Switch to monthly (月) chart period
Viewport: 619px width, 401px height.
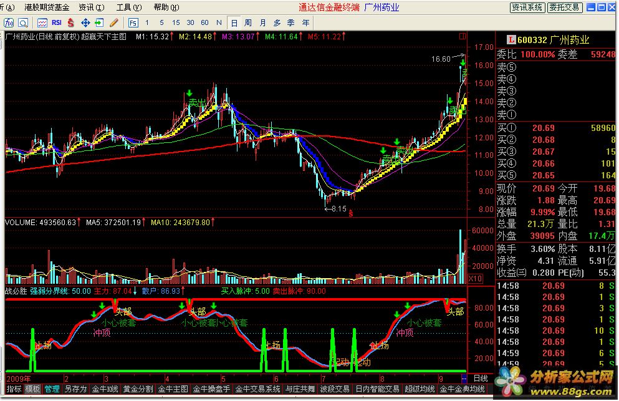click(x=262, y=23)
